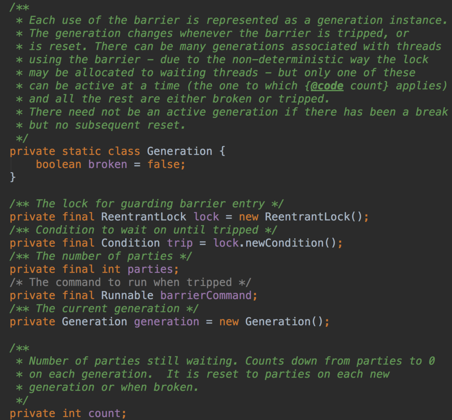The height and width of the screenshot is (420, 452).
Task: Click the Condition type name in the declaration
Action: pos(130,243)
